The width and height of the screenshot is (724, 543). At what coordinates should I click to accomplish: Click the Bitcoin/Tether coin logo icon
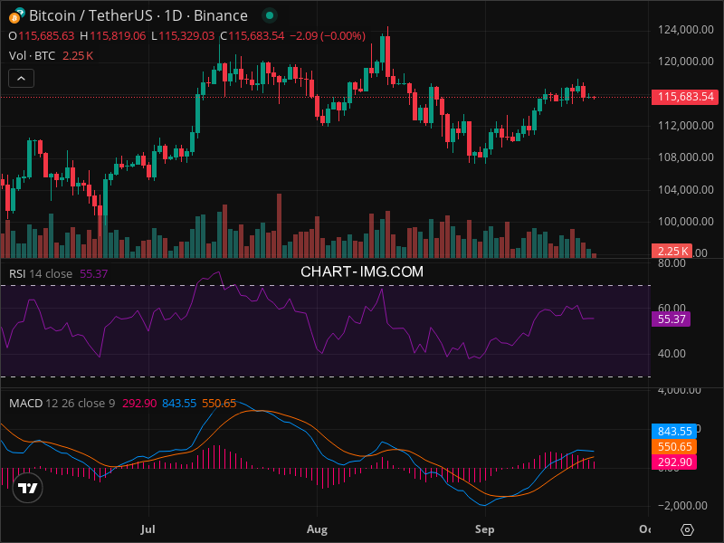coord(17,15)
